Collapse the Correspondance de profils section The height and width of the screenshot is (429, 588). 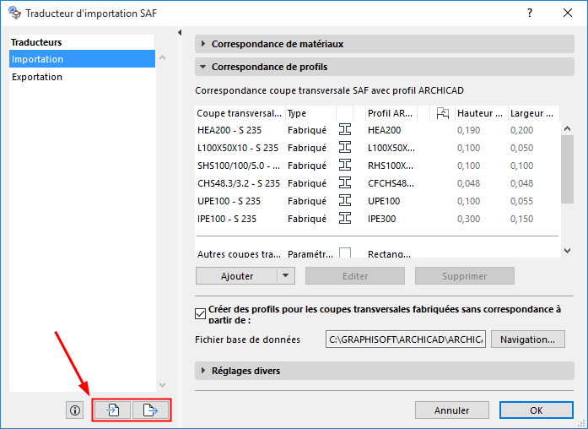tap(203, 67)
